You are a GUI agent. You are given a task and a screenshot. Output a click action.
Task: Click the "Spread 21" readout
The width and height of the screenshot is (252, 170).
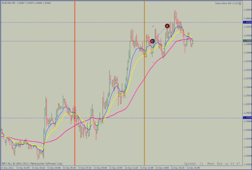point(193,164)
